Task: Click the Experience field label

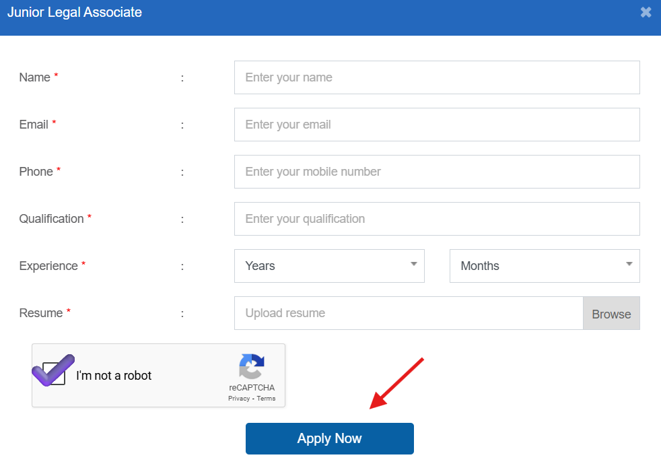Action: pyautogui.click(x=48, y=266)
